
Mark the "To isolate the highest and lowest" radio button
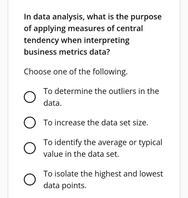pyautogui.click(x=30, y=179)
